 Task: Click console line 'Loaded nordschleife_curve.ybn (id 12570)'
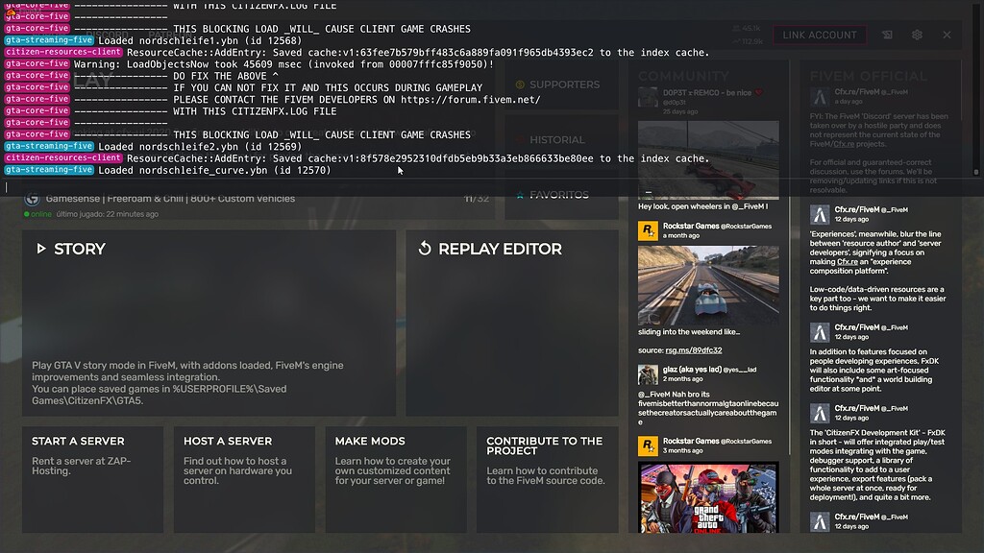pyautogui.click(x=214, y=170)
